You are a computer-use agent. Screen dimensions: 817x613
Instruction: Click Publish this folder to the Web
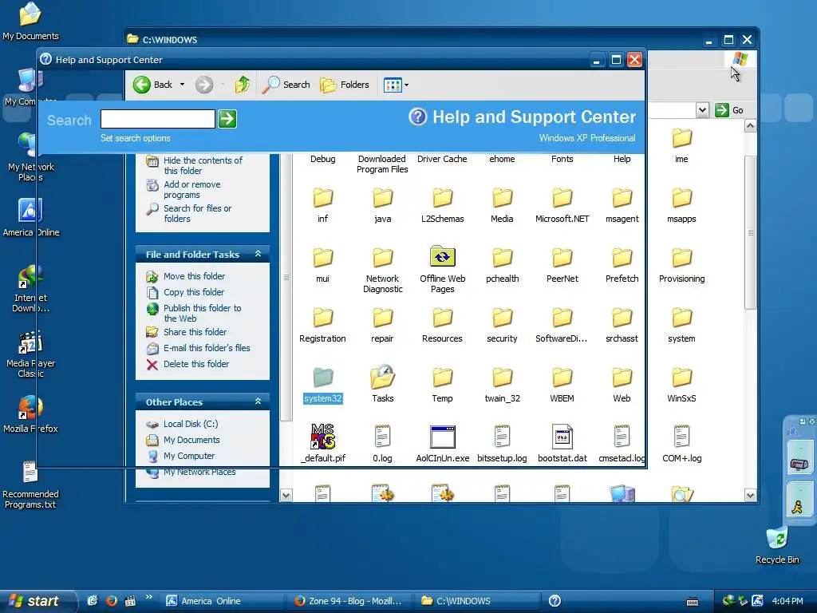(202, 313)
